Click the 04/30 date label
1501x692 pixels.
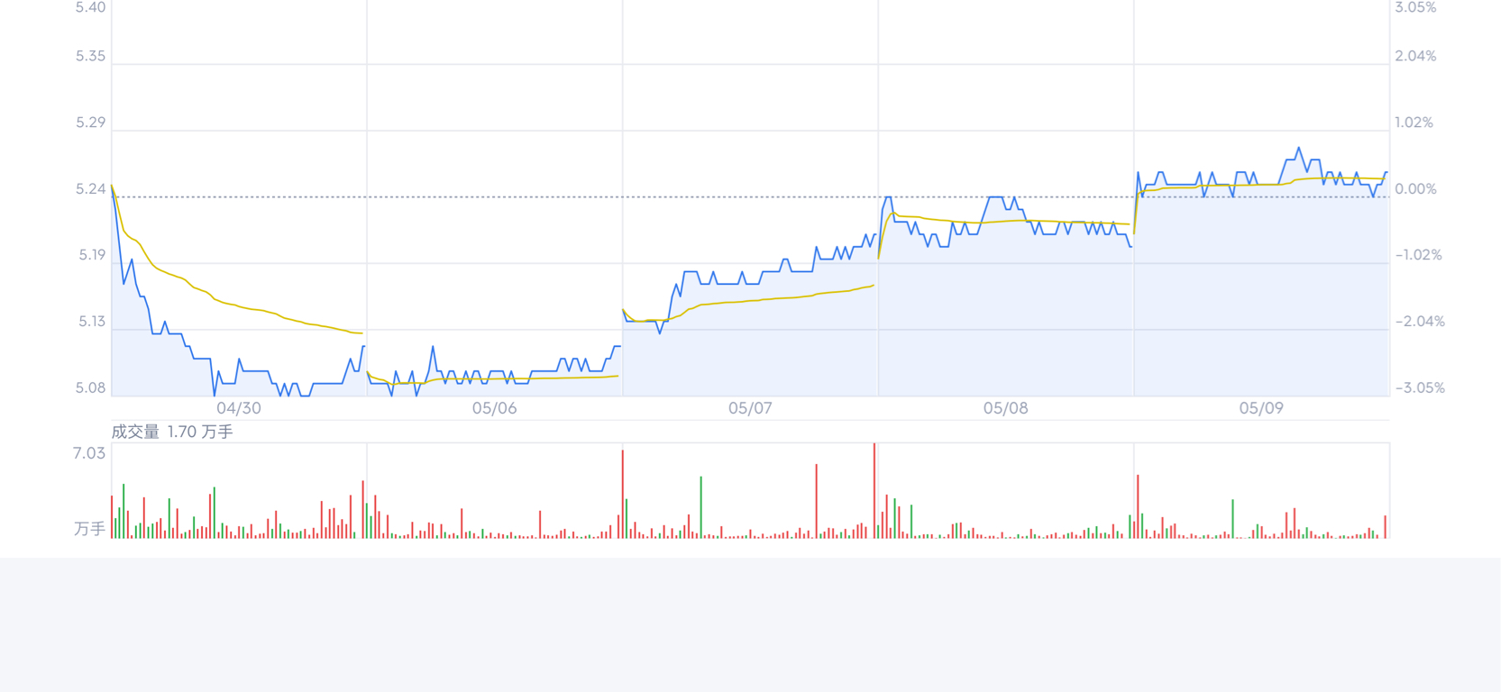click(x=239, y=408)
